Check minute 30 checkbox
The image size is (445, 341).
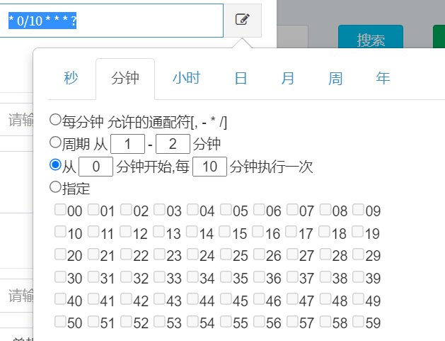(60, 276)
